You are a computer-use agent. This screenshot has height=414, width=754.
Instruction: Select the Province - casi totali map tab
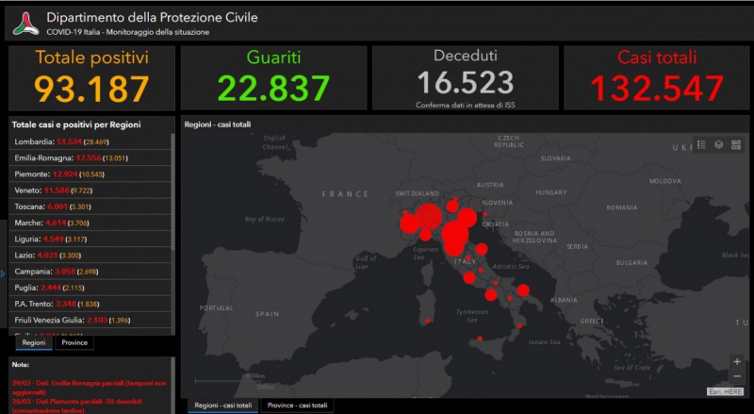pos(298,405)
